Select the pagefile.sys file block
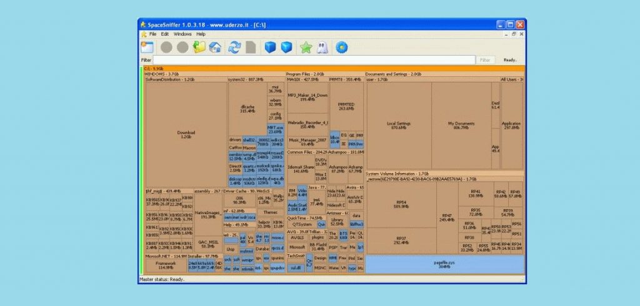 [x=444, y=264]
